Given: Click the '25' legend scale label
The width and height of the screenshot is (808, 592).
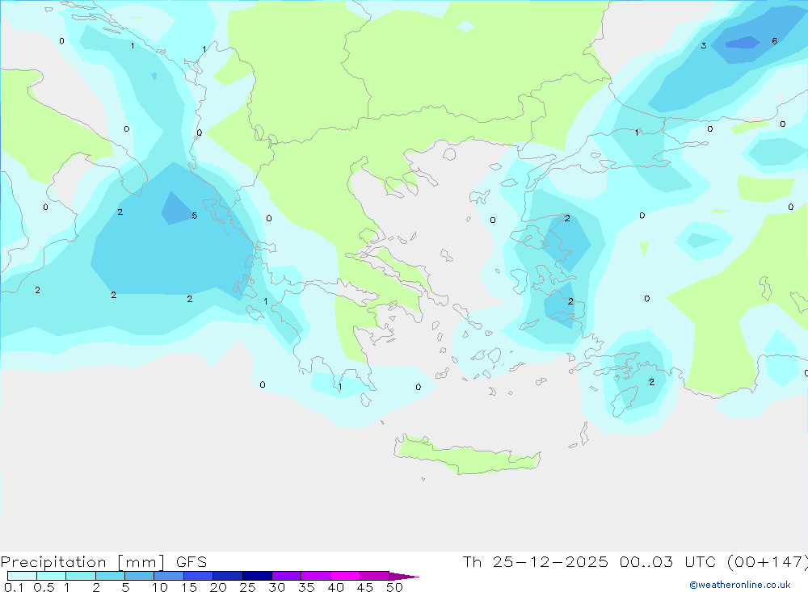Looking at the screenshot, I should coord(248,587).
